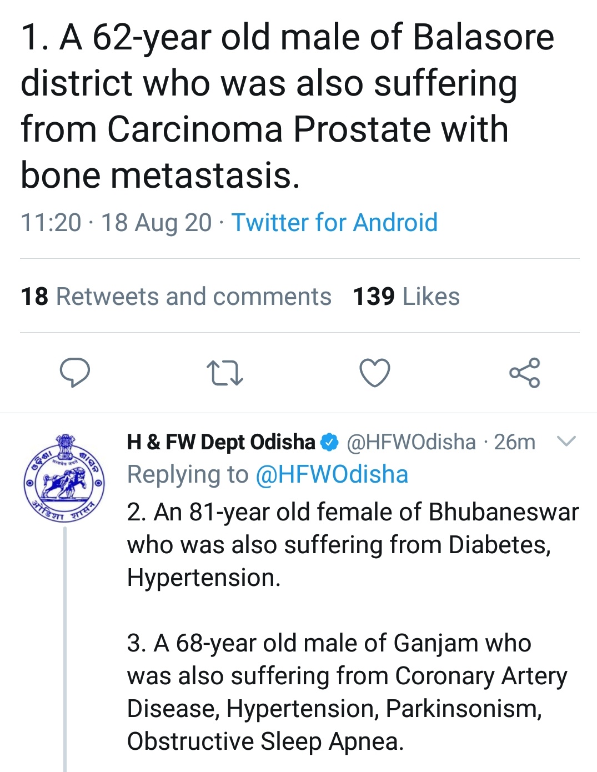The width and height of the screenshot is (597, 772).
Task: Open the share icon options
Action: pyautogui.click(x=525, y=372)
